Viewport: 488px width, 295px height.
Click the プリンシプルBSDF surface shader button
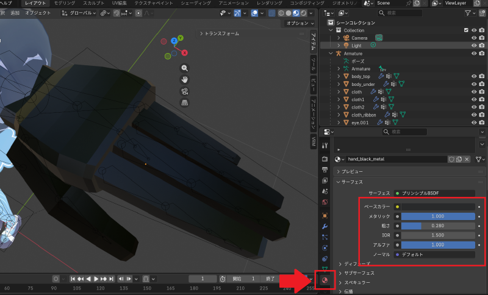[434, 193]
